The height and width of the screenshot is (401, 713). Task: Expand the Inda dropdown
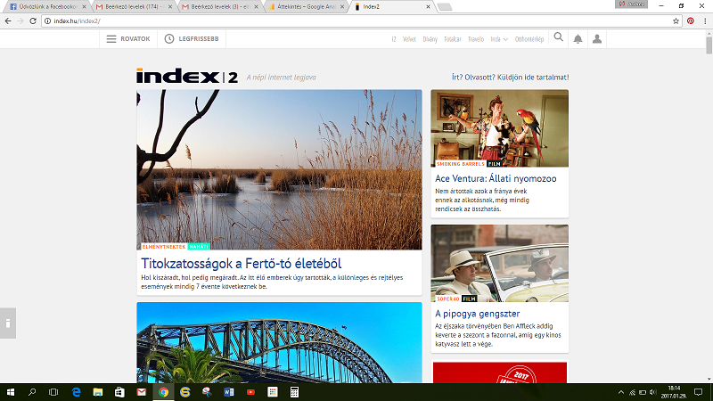click(x=499, y=39)
